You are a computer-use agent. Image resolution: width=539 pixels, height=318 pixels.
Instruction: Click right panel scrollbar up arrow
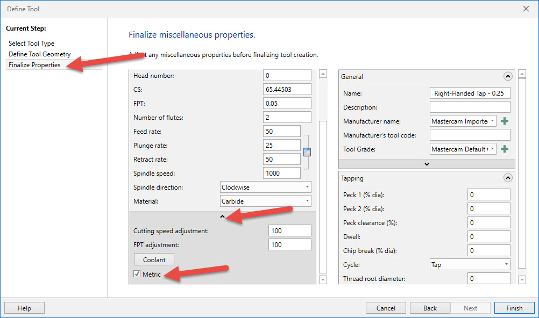click(x=522, y=74)
